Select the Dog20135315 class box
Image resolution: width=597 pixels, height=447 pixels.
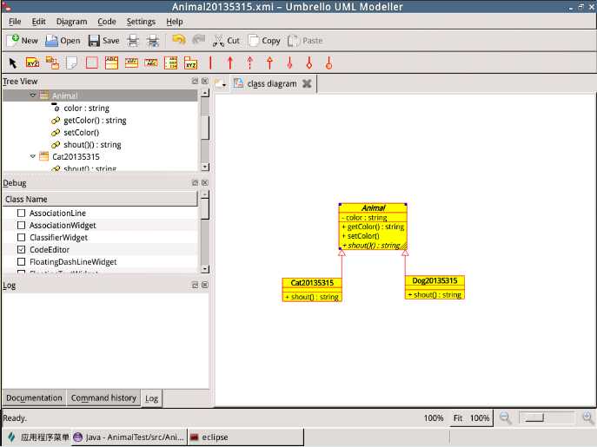tap(434, 287)
